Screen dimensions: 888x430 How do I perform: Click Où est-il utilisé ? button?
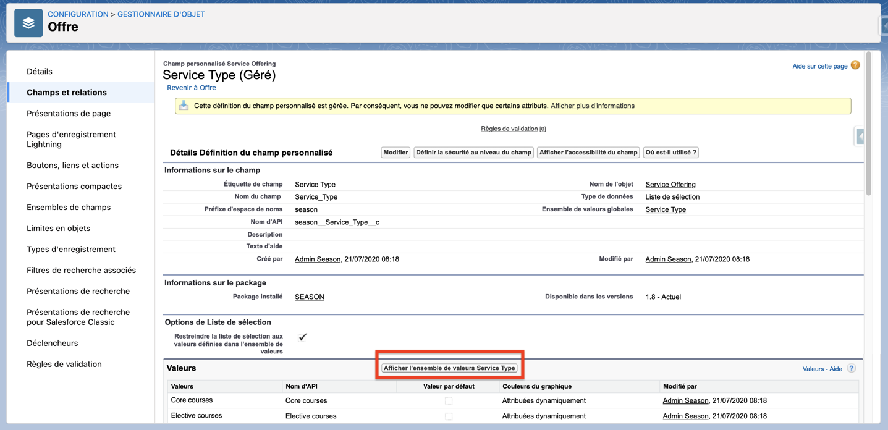[x=670, y=153]
